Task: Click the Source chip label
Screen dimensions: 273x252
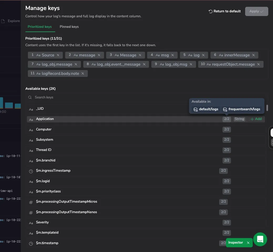Action: coord(48,55)
